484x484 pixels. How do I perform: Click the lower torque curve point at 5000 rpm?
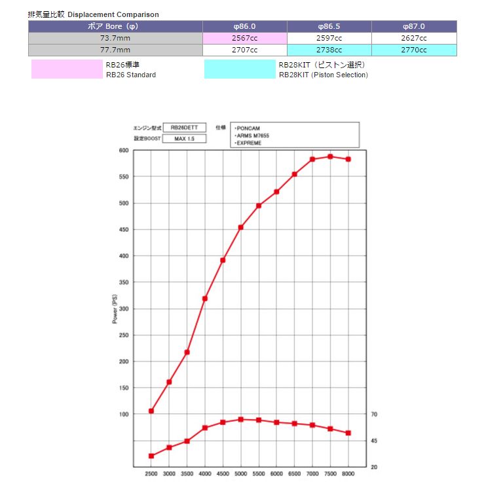click(241, 419)
